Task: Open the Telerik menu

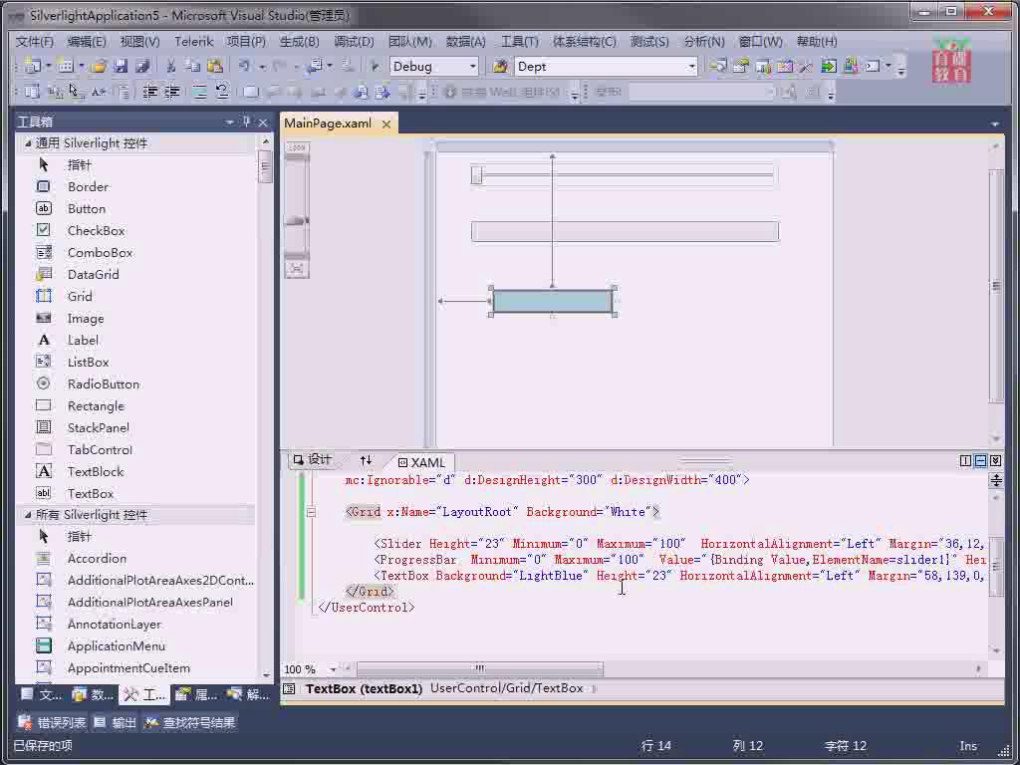Action: tap(194, 42)
